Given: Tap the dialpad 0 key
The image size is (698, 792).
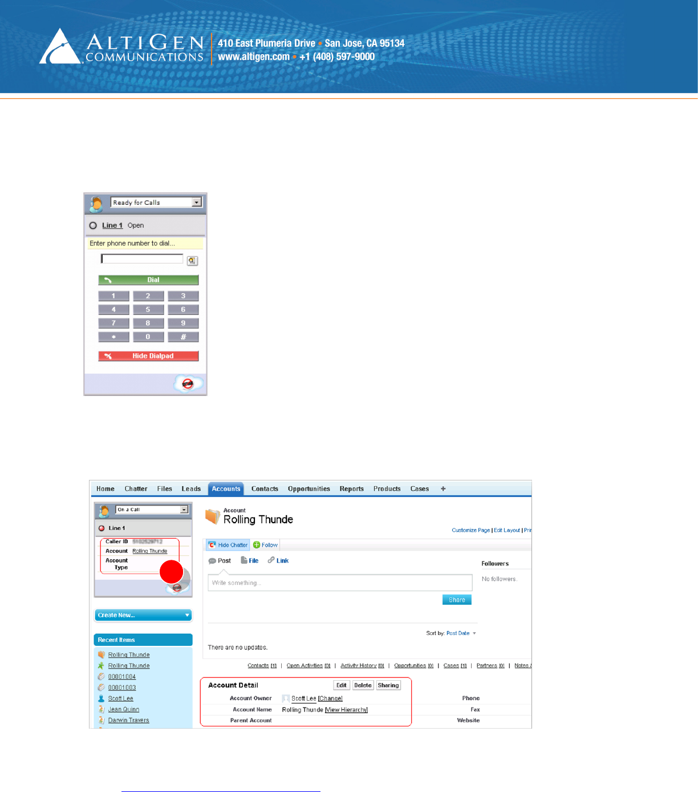Looking at the screenshot, I should tap(148, 337).
